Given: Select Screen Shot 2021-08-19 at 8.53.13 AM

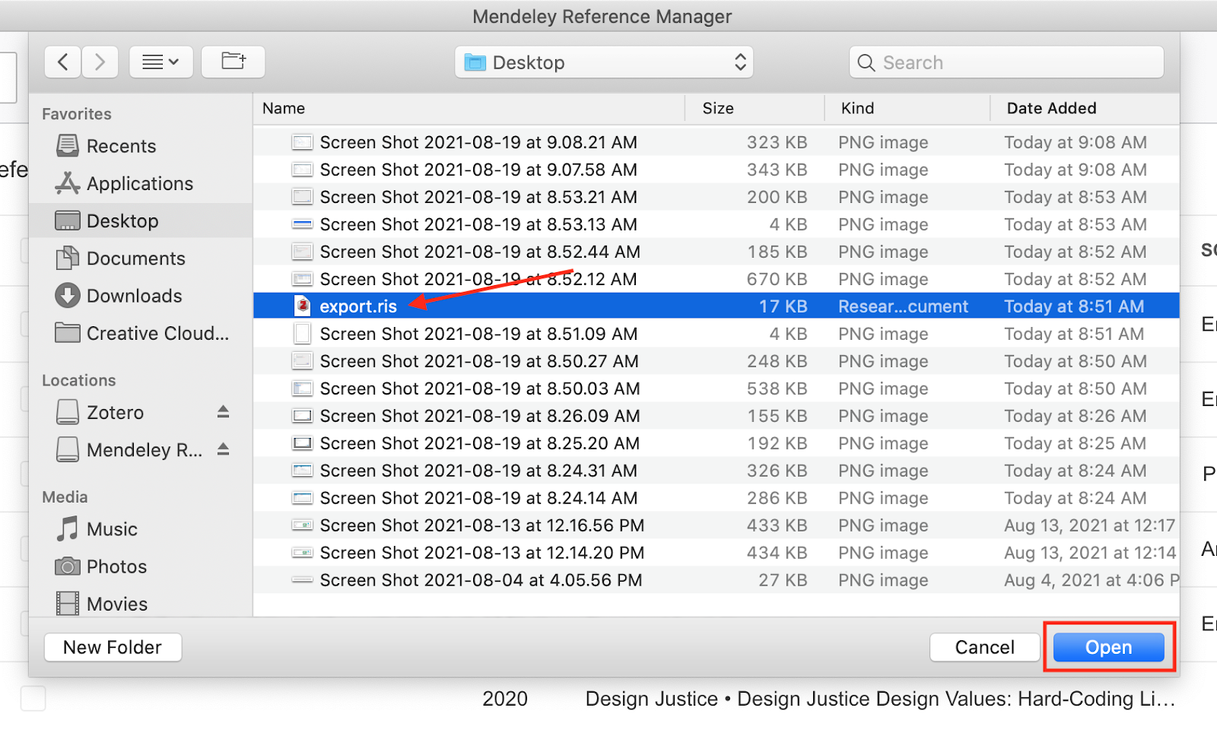Looking at the screenshot, I should (x=717, y=224).
